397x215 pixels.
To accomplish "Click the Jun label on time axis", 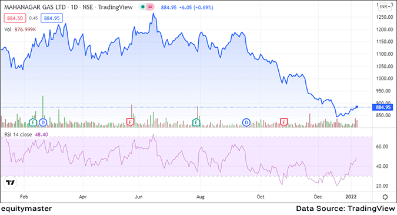I will point(138,197).
